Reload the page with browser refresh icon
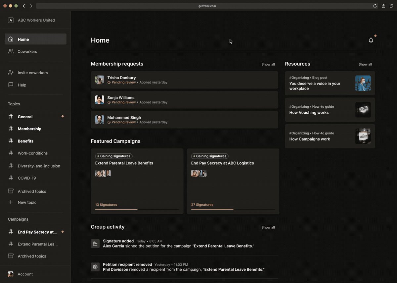The width and height of the screenshot is (397, 283). tap(375, 6)
